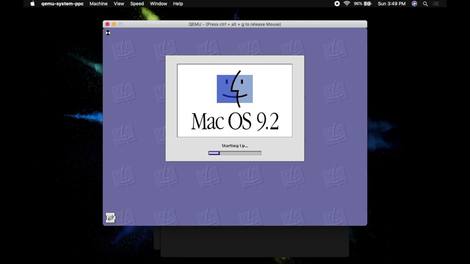Open Siri from the menu bar

pyautogui.click(x=415, y=4)
